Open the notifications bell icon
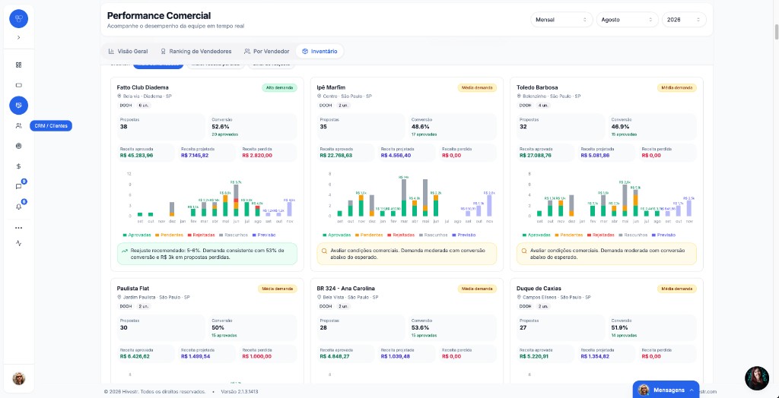The height and width of the screenshot is (398, 779). pos(19,207)
